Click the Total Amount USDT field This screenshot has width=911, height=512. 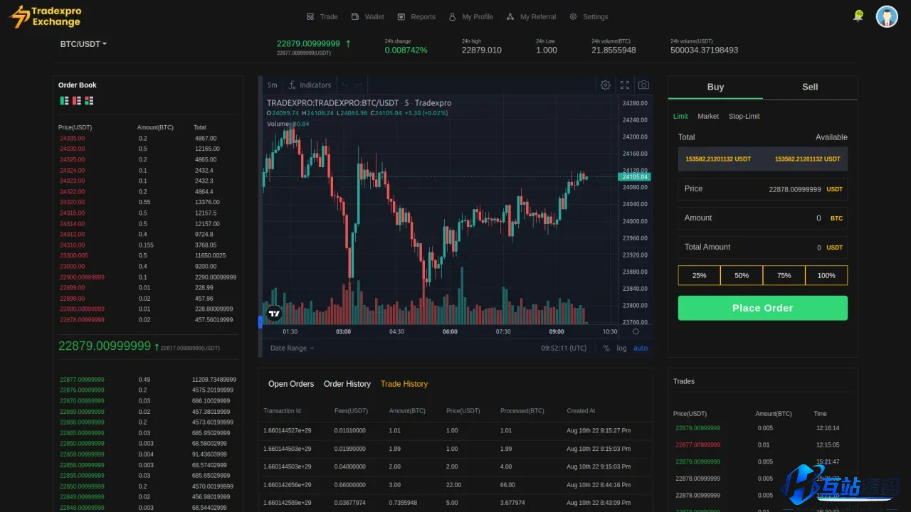(762, 247)
